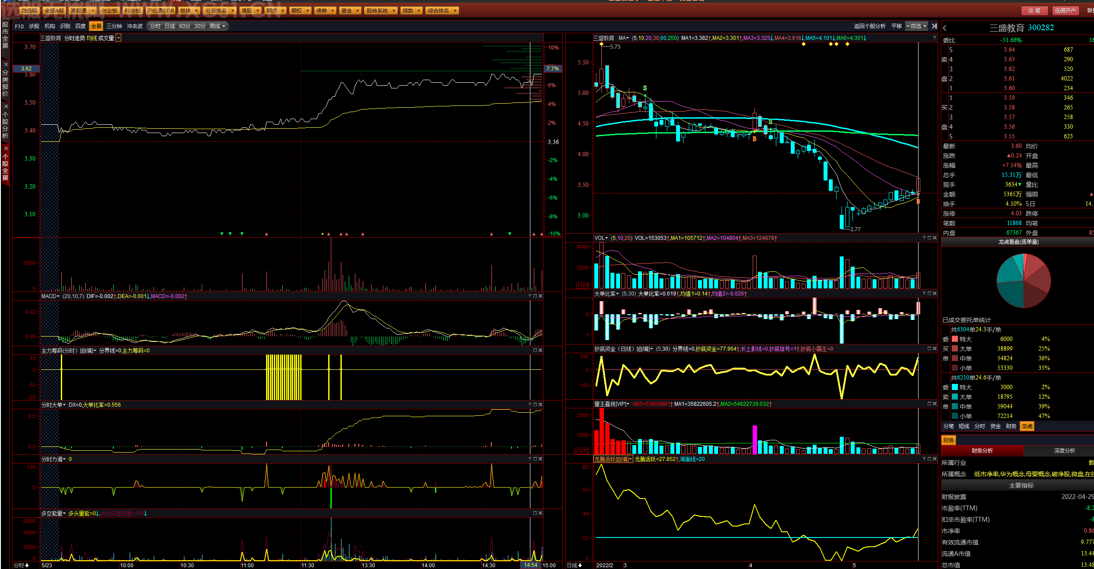Screen dimensions: 1094x569
Task: Close the 龙腾活跃 indicator panel
Action: [935, 459]
